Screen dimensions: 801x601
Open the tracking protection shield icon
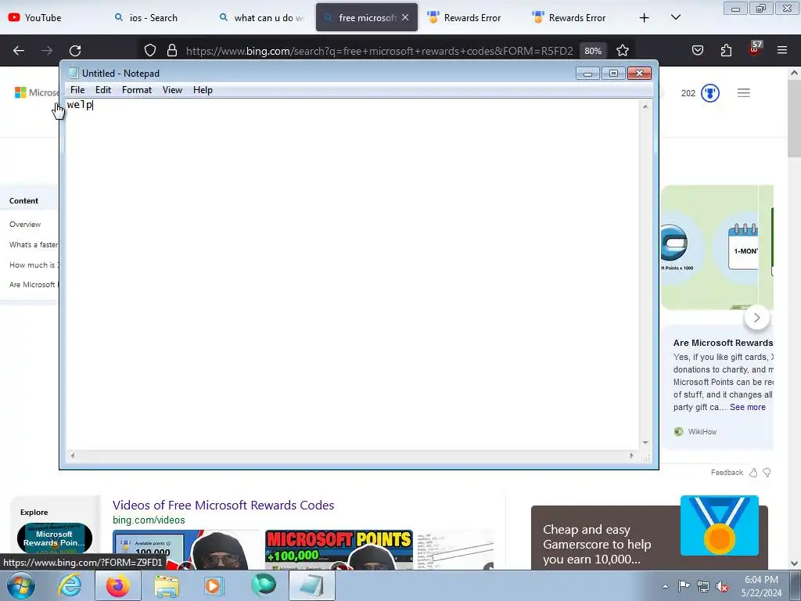[x=149, y=50]
